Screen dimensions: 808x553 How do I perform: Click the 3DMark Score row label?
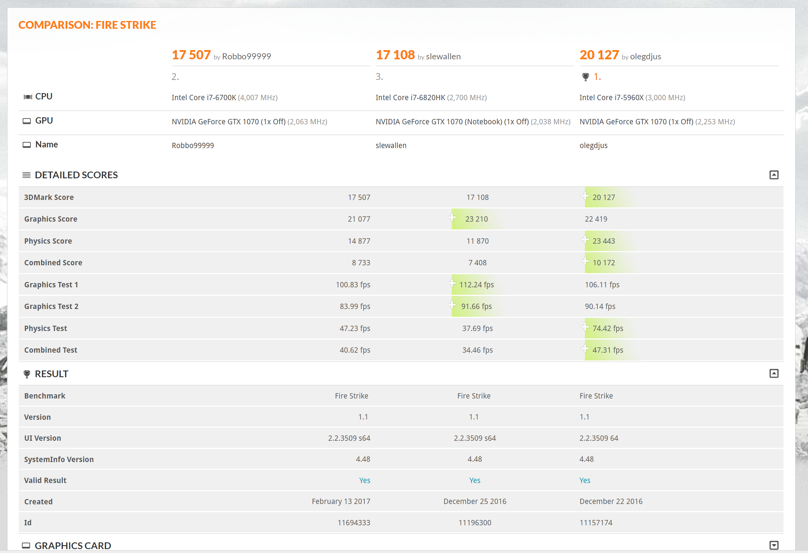[49, 197]
